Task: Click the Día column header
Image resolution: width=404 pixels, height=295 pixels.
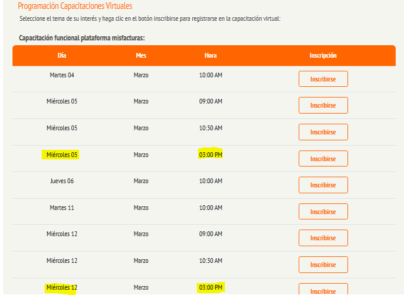Action: tap(62, 55)
